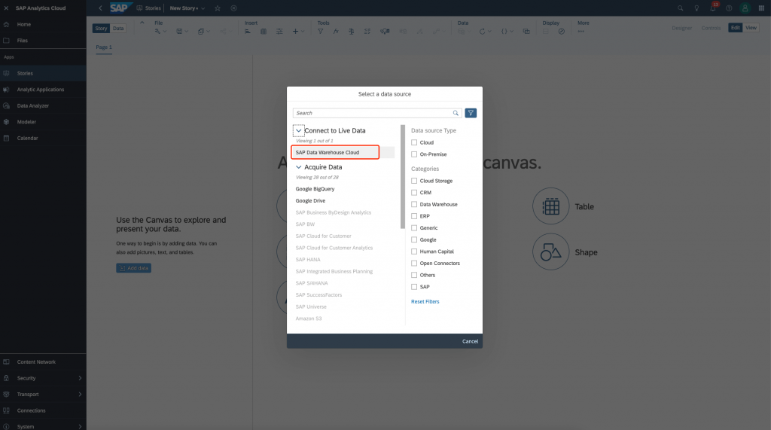Click the Tools filter funnel icon
The height and width of the screenshot is (430, 771).
click(320, 32)
